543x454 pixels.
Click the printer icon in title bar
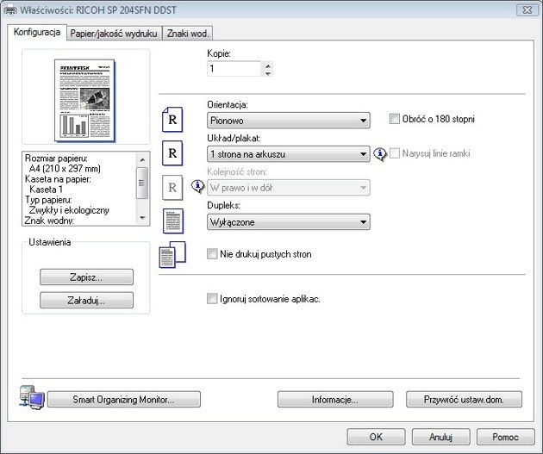[x=10, y=10]
